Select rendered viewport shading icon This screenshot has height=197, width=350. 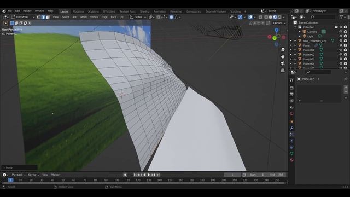click(x=279, y=17)
